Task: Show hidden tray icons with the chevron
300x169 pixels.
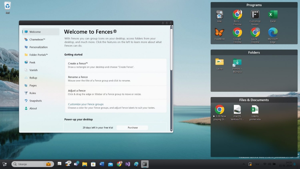Action: pos(244,164)
